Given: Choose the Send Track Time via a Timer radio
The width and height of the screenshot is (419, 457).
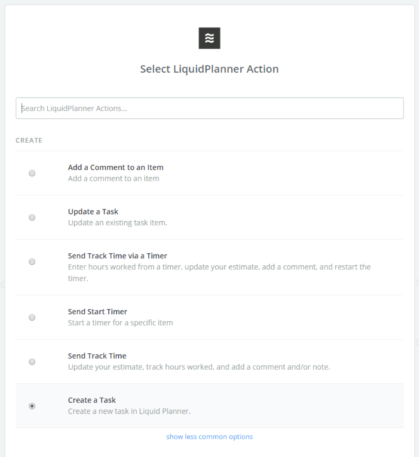Looking at the screenshot, I should tap(32, 262).
